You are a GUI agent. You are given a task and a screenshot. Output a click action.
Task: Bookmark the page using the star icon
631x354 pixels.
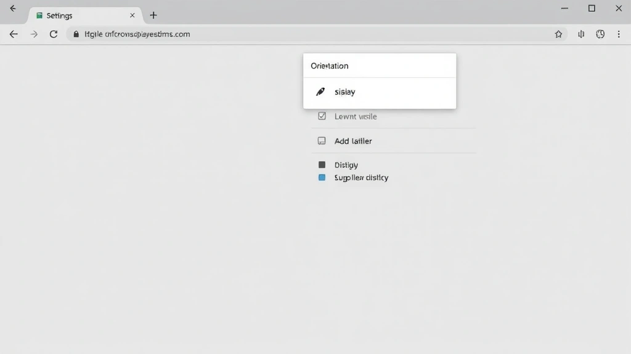558,34
